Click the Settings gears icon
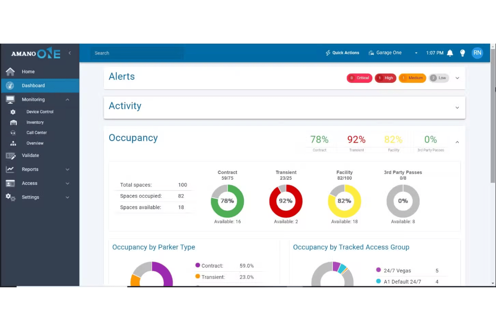496x331 pixels. click(10, 197)
